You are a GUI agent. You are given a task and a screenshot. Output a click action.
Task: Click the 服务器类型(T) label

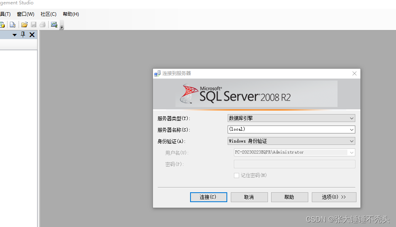[174, 118]
